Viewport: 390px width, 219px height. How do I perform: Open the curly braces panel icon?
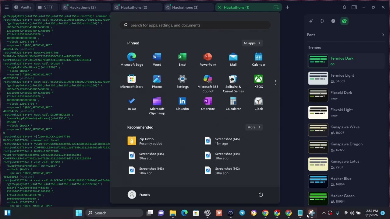(x=322, y=21)
